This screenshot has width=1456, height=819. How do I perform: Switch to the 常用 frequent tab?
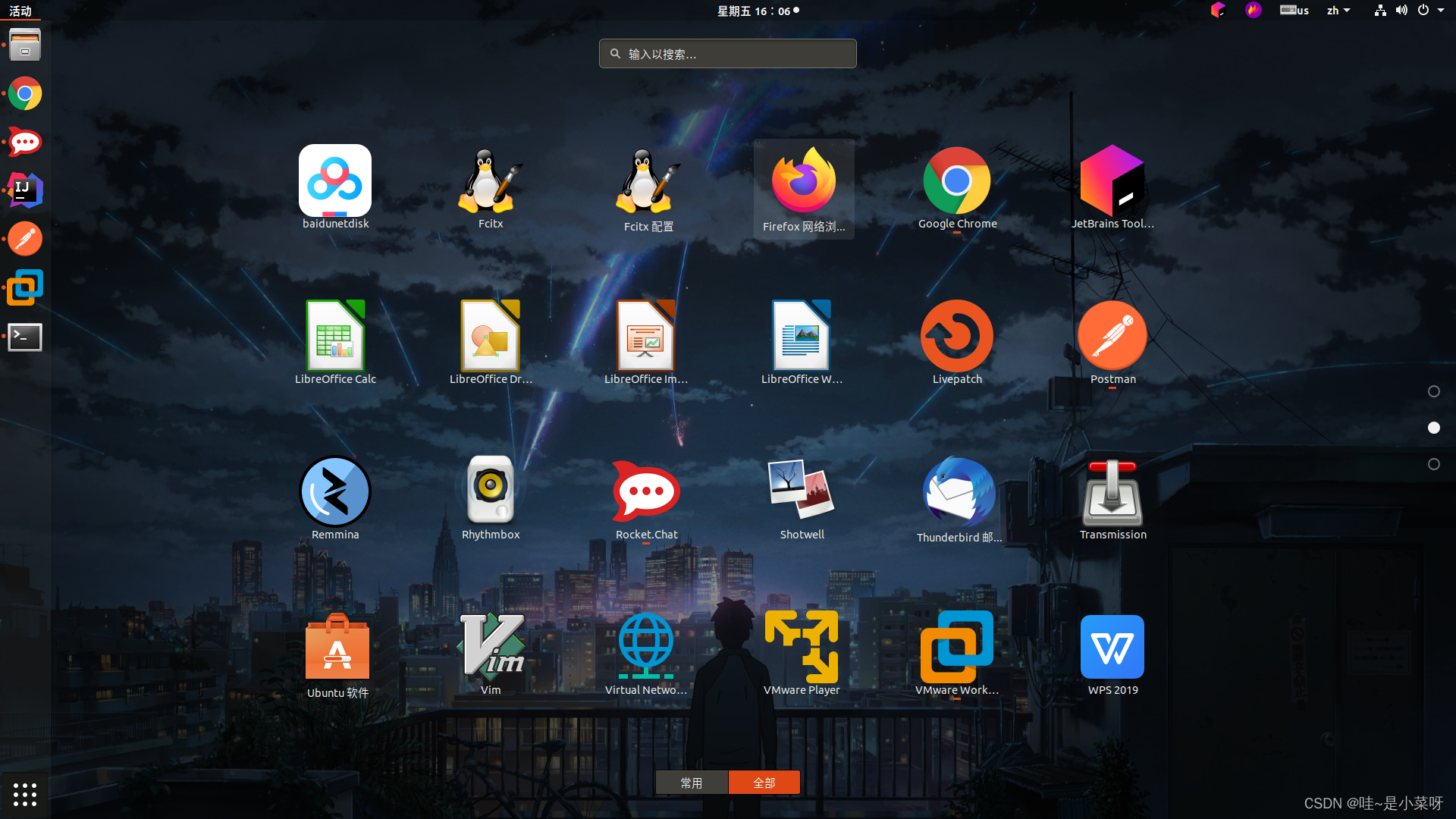[691, 783]
